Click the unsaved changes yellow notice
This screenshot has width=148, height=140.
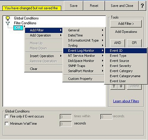[x=32, y=8]
